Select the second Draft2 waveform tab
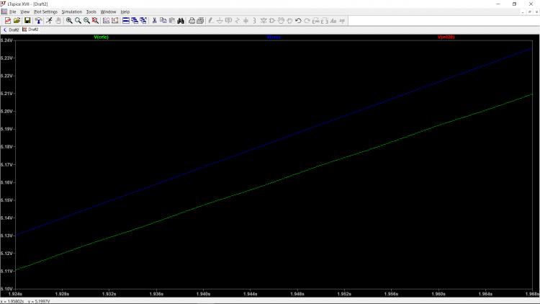The height and width of the screenshot is (304, 540). [x=32, y=30]
